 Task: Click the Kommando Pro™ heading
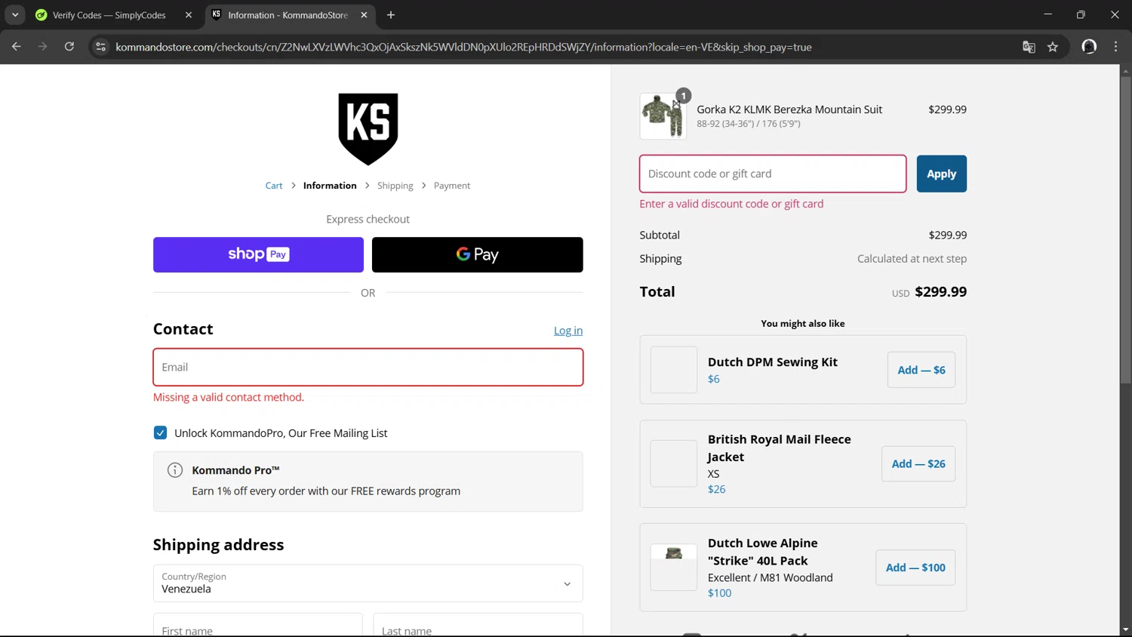pos(235,470)
